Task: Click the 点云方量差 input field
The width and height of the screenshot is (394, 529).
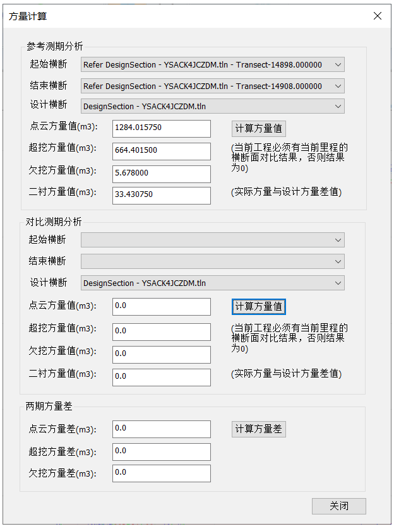Action: point(162,429)
